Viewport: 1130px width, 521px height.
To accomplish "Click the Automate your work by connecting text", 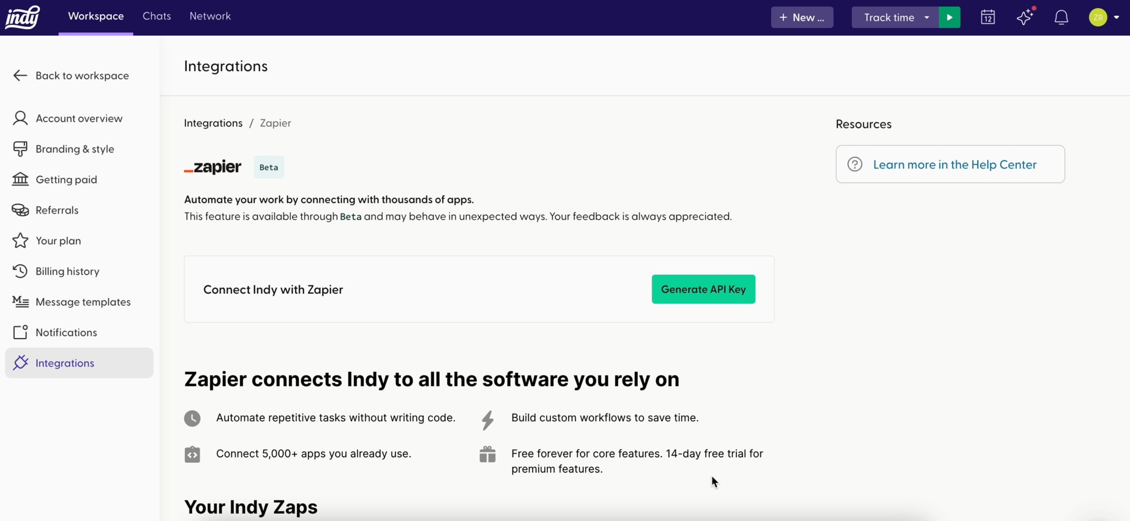I will (329, 200).
